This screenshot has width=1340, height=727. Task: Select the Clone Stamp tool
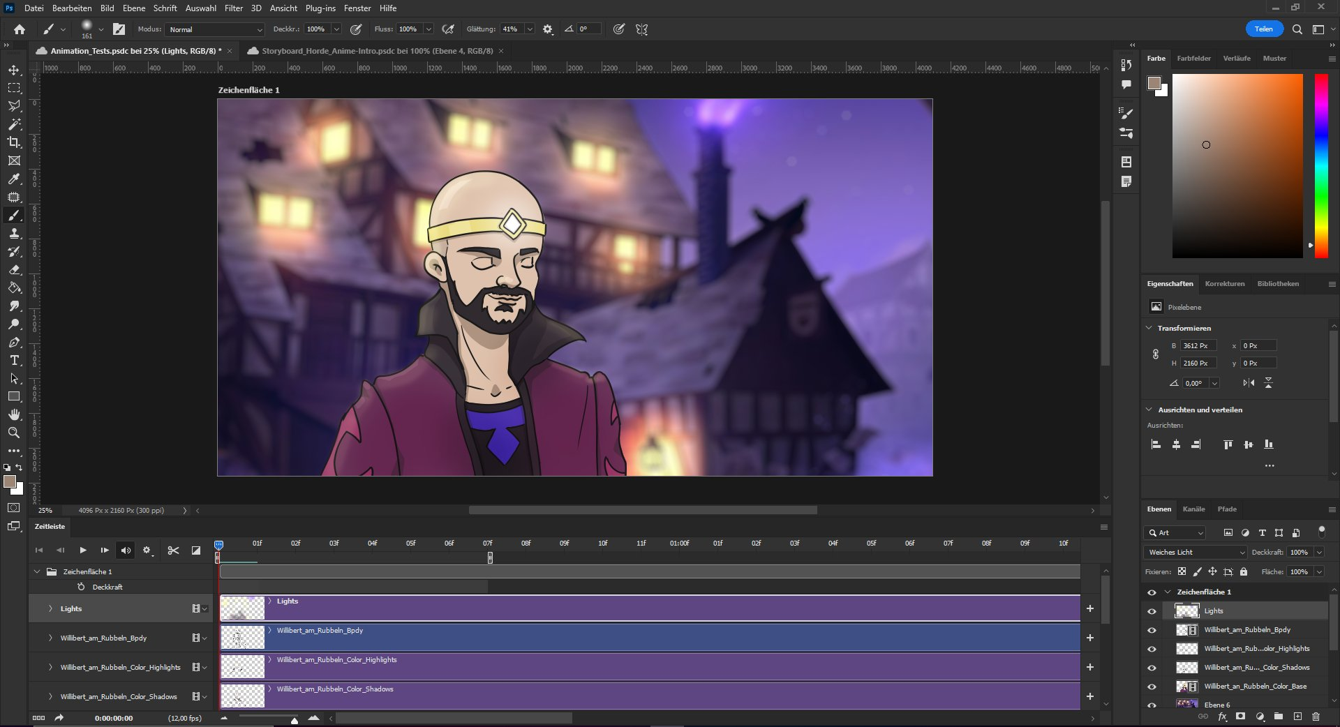14,234
